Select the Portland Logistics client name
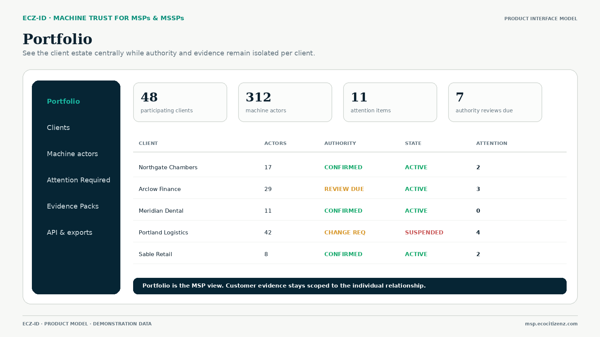The height and width of the screenshot is (337, 600). coord(163,233)
